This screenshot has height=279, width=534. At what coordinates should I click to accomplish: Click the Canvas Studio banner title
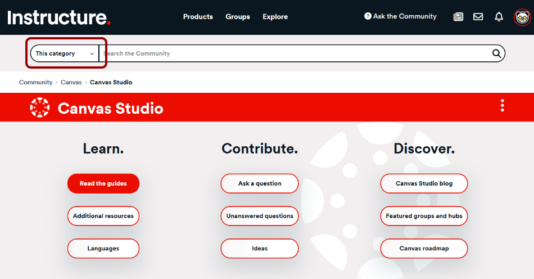pos(110,109)
